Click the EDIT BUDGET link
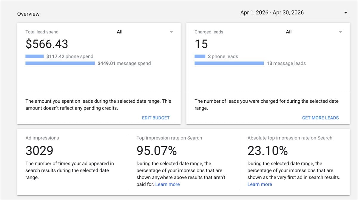The height and width of the screenshot is (200, 358). coord(156,118)
